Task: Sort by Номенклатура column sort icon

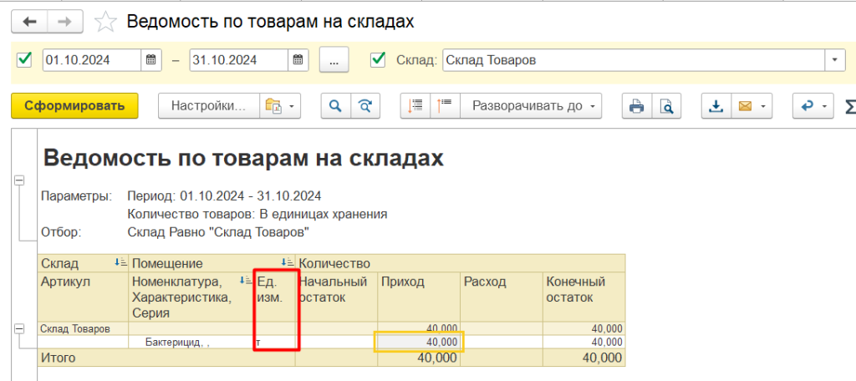Action: 246,281
